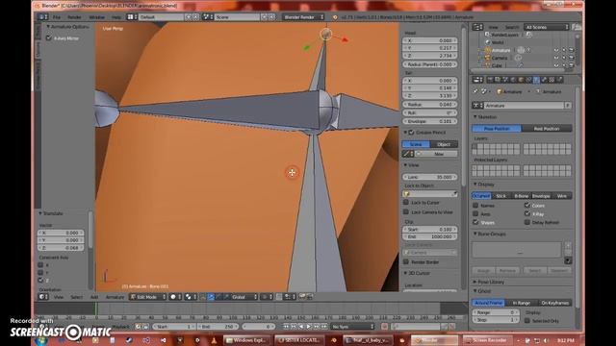
Task: Click the World icon in outliner
Action: 488,42
